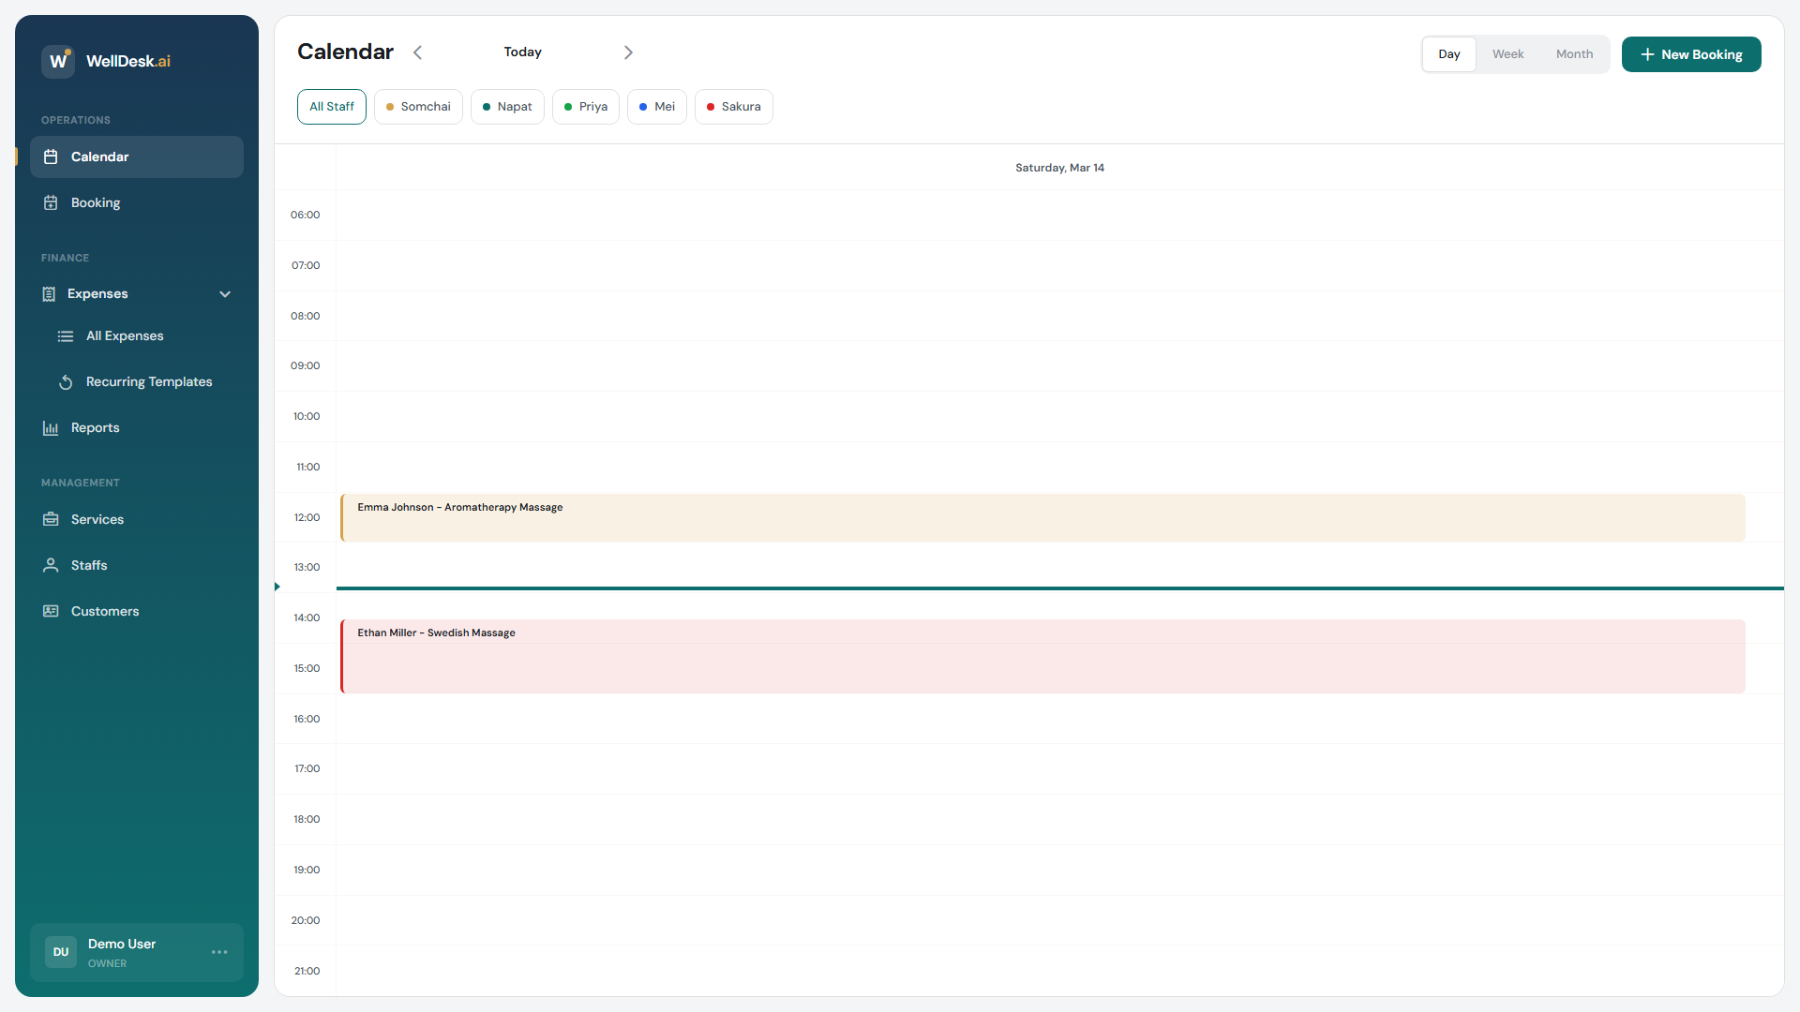The height and width of the screenshot is (1012, 1800).
Task: Open Staffs person icon
Action: coord(51,565)
